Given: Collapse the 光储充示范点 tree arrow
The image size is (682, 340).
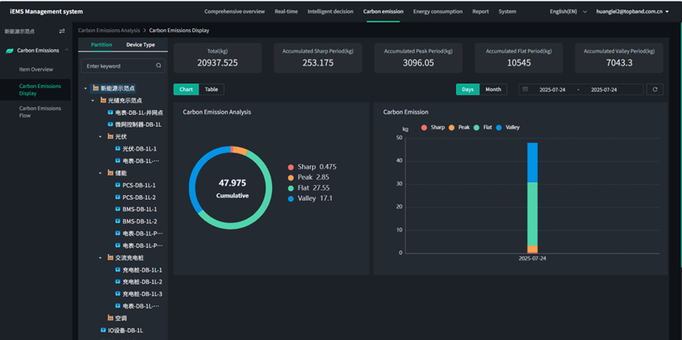Looking at the screenshot, I should point(93,100).
